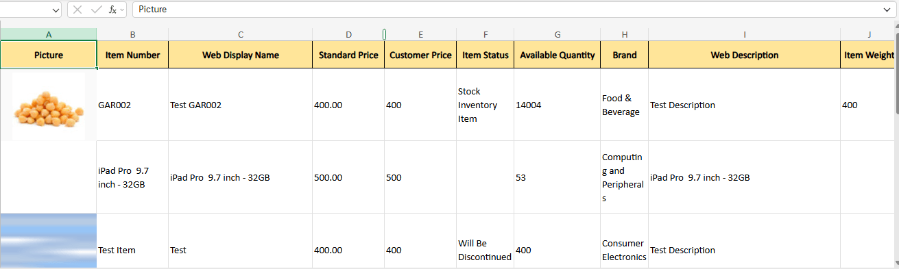The image size is (899, 269).
Task: Select the Computing and Peripherals brand cell
Action: [624, 177]
